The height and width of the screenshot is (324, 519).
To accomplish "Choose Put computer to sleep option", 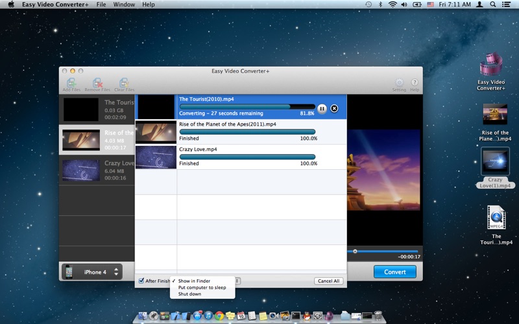I will pyautogui.click(x=202, y=287).
